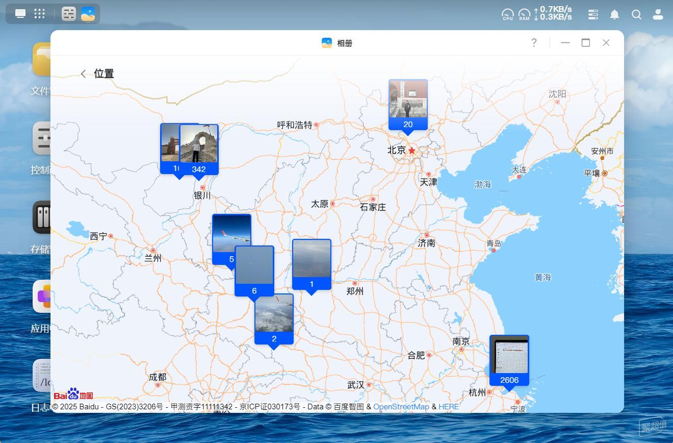Screen dimensions: 673x443
Task: Click the 天津 city label
Action: point(428,182)
